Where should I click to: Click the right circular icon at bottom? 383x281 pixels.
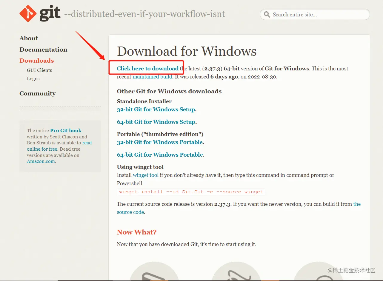[318, 271]
